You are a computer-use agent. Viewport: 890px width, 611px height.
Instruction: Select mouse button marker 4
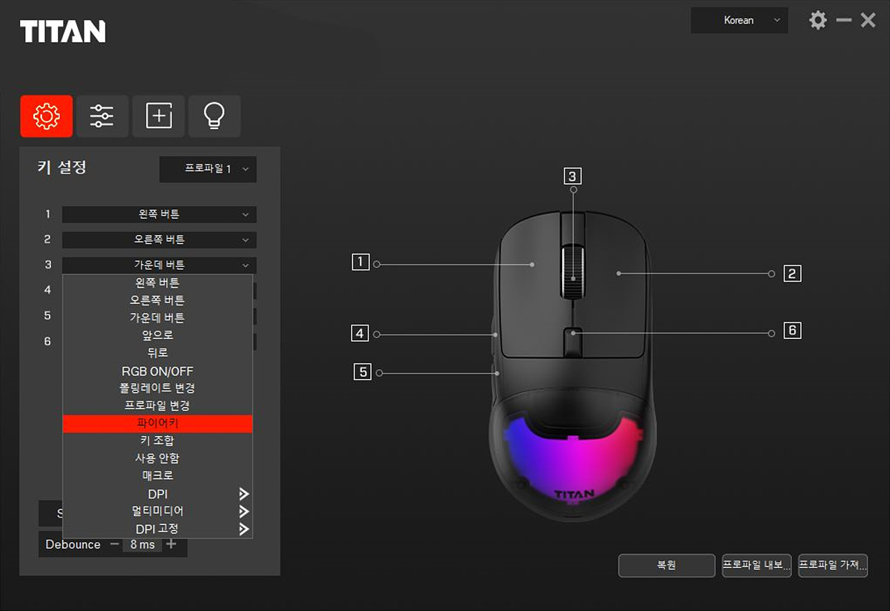(360, 334)
